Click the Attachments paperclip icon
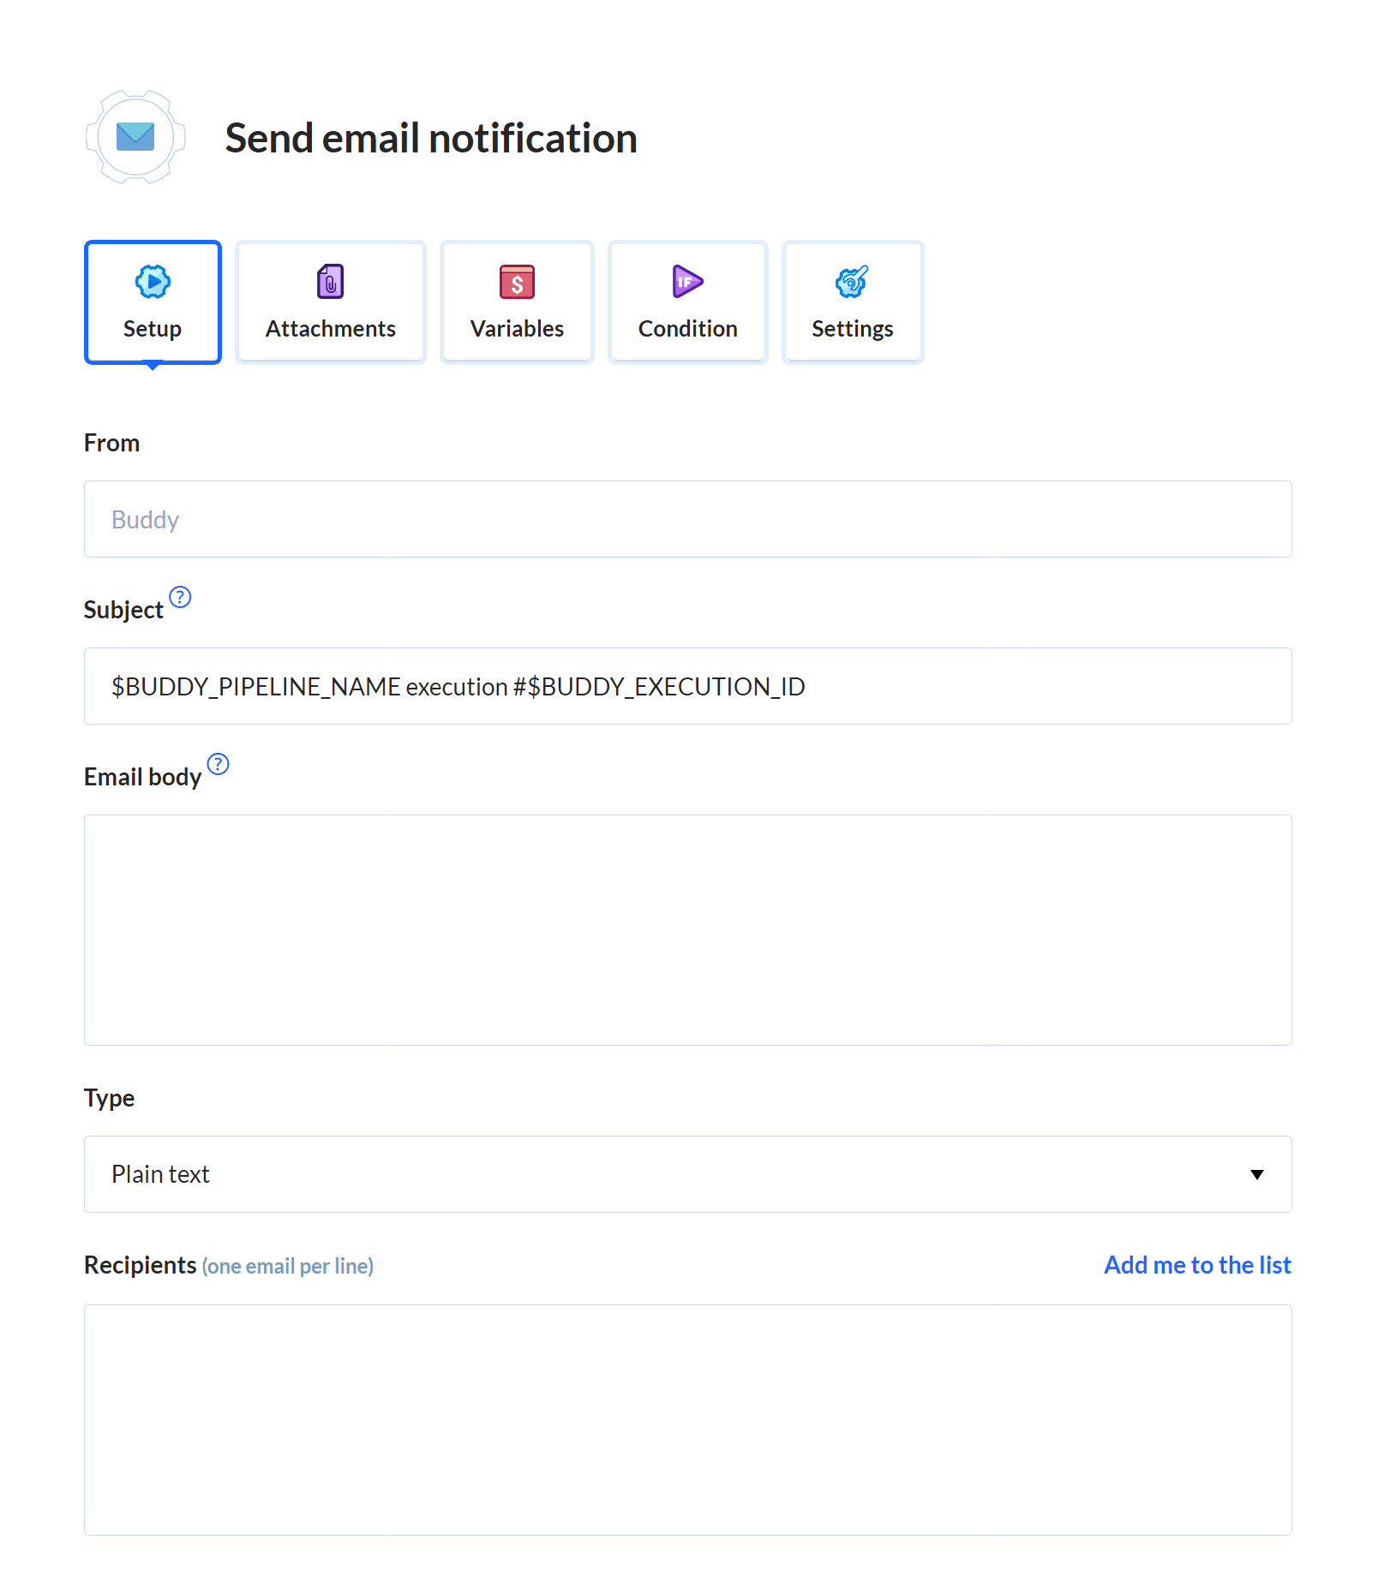 point(330,281)
